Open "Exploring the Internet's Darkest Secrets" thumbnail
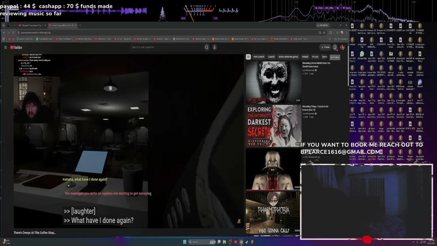The image size is (437, 246). click(273, 126)
